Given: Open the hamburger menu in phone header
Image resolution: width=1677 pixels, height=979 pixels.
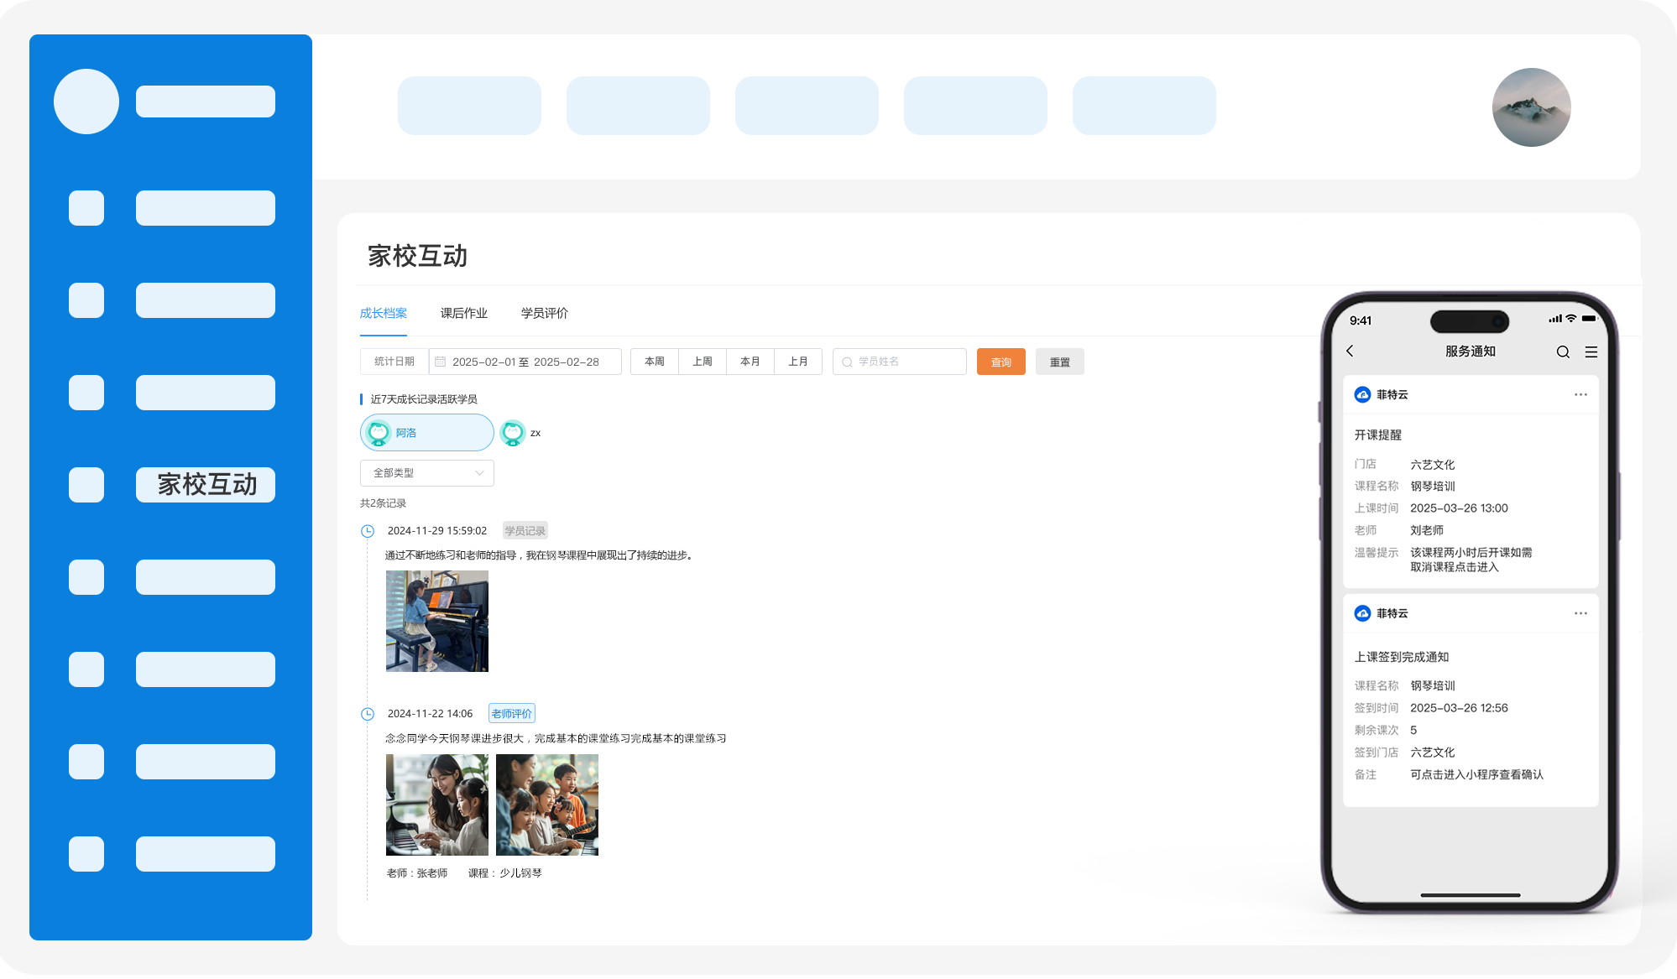Looking at the screenshot, I should pos(1591,352).
